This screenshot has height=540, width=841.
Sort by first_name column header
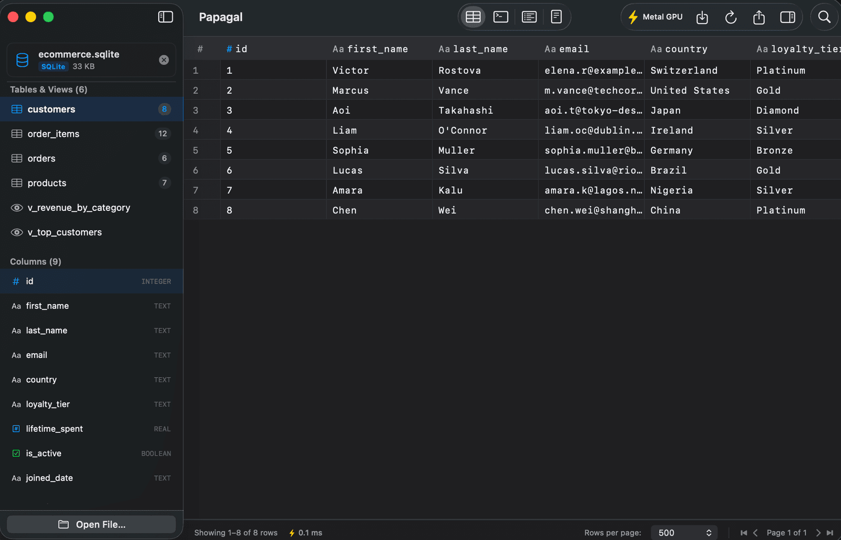click(x=380, y=49)
